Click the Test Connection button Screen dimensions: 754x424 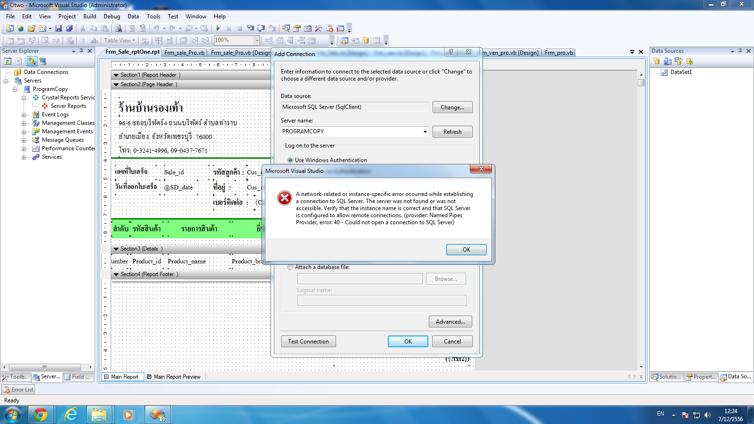309,342
